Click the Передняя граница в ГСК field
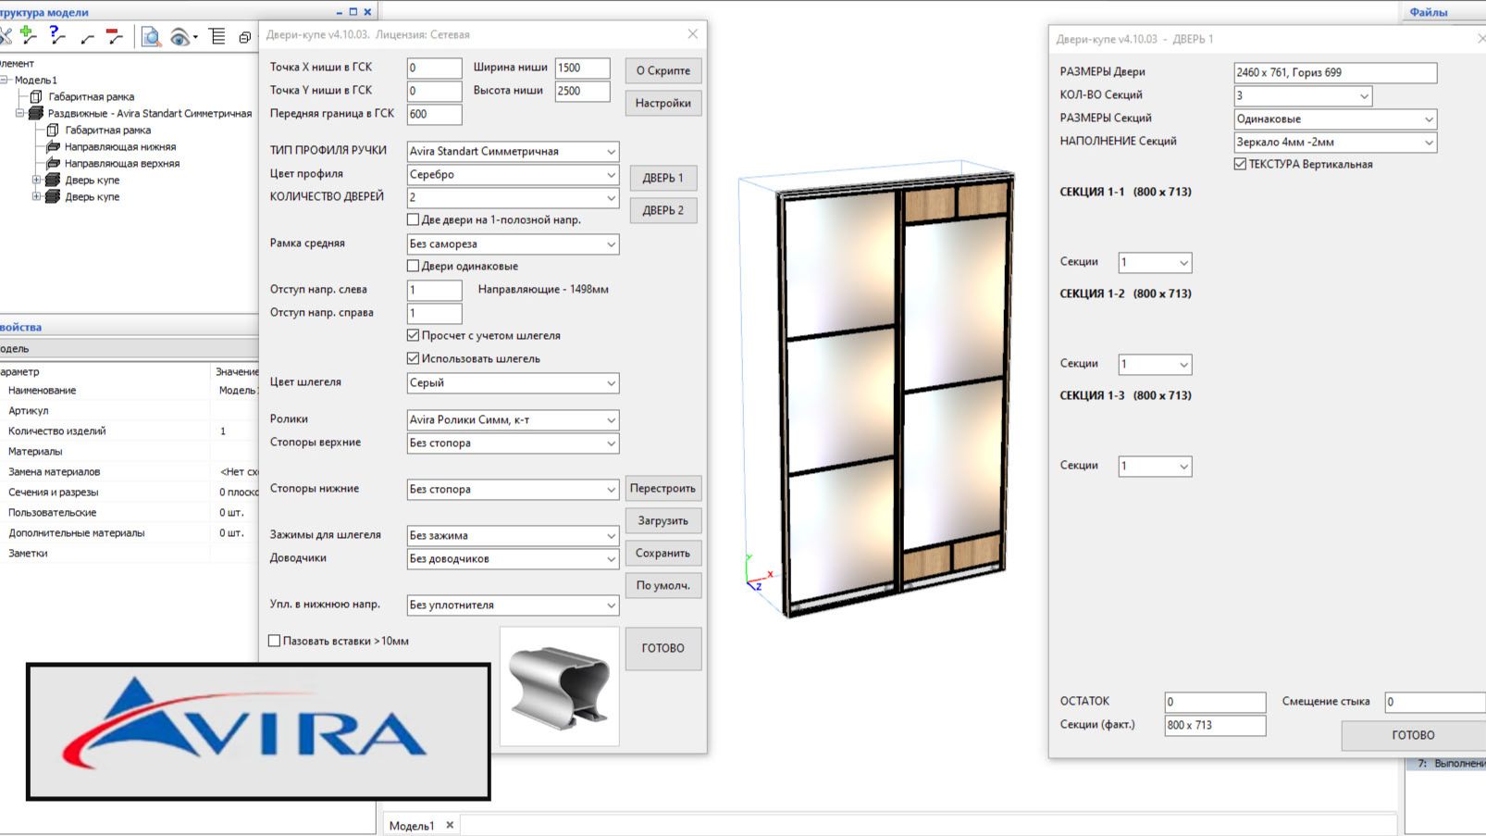This screenshot has height=836, width=1486. (x=435, y=114)
